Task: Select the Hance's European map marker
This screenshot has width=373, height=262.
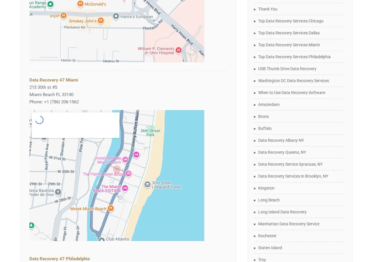Action: point(116,16)
